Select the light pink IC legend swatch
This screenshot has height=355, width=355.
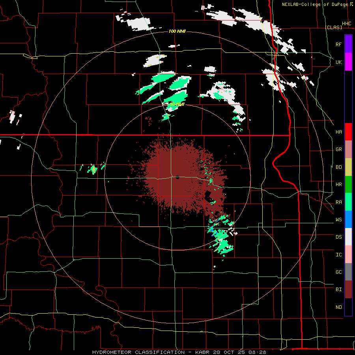tap(348, 254)
